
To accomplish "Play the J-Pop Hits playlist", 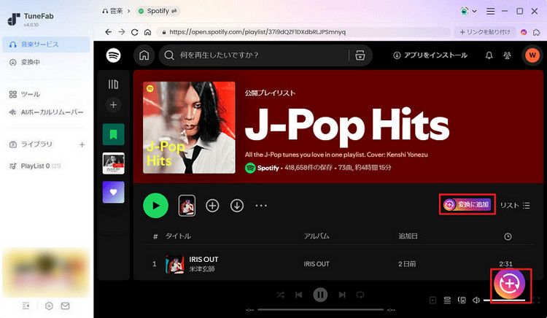I will (x=155, y=206).
